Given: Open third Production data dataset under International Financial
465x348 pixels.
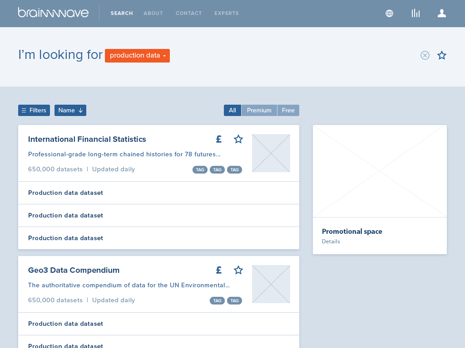Looking at the screenshot, I should coord(158,238).
